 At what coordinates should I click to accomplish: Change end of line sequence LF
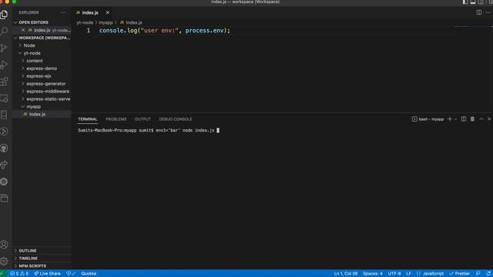point(409,274)
